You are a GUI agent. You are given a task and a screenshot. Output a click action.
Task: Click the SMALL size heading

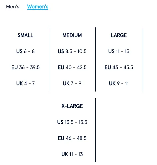pos(25,35)
